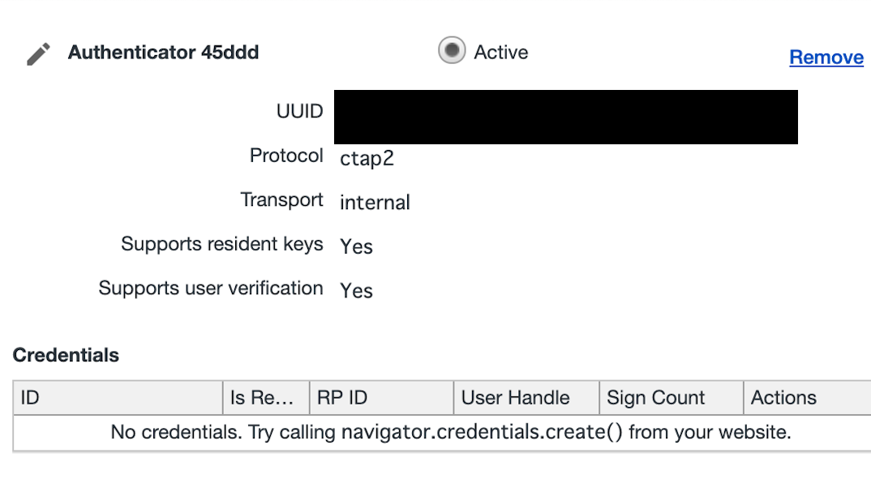Click the internal Transport value

tap(374, 202)
